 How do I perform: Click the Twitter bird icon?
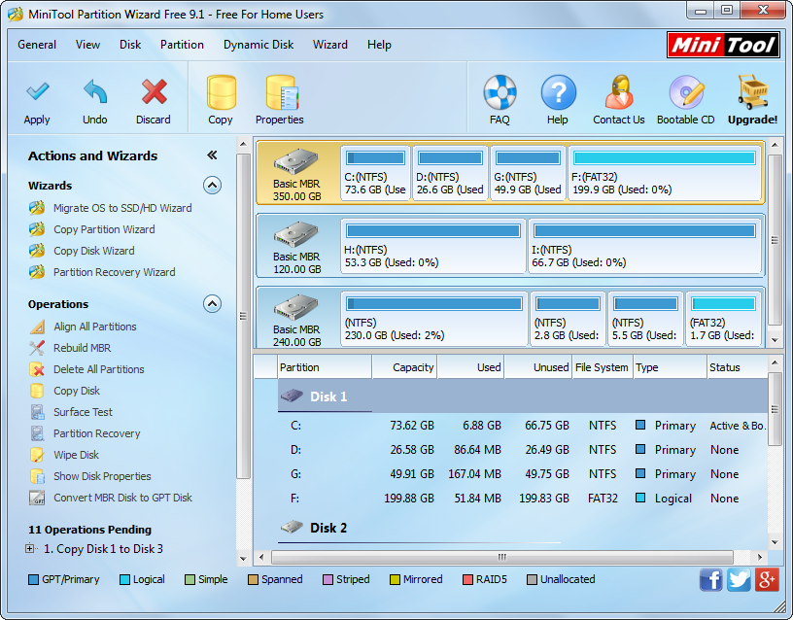739,579
